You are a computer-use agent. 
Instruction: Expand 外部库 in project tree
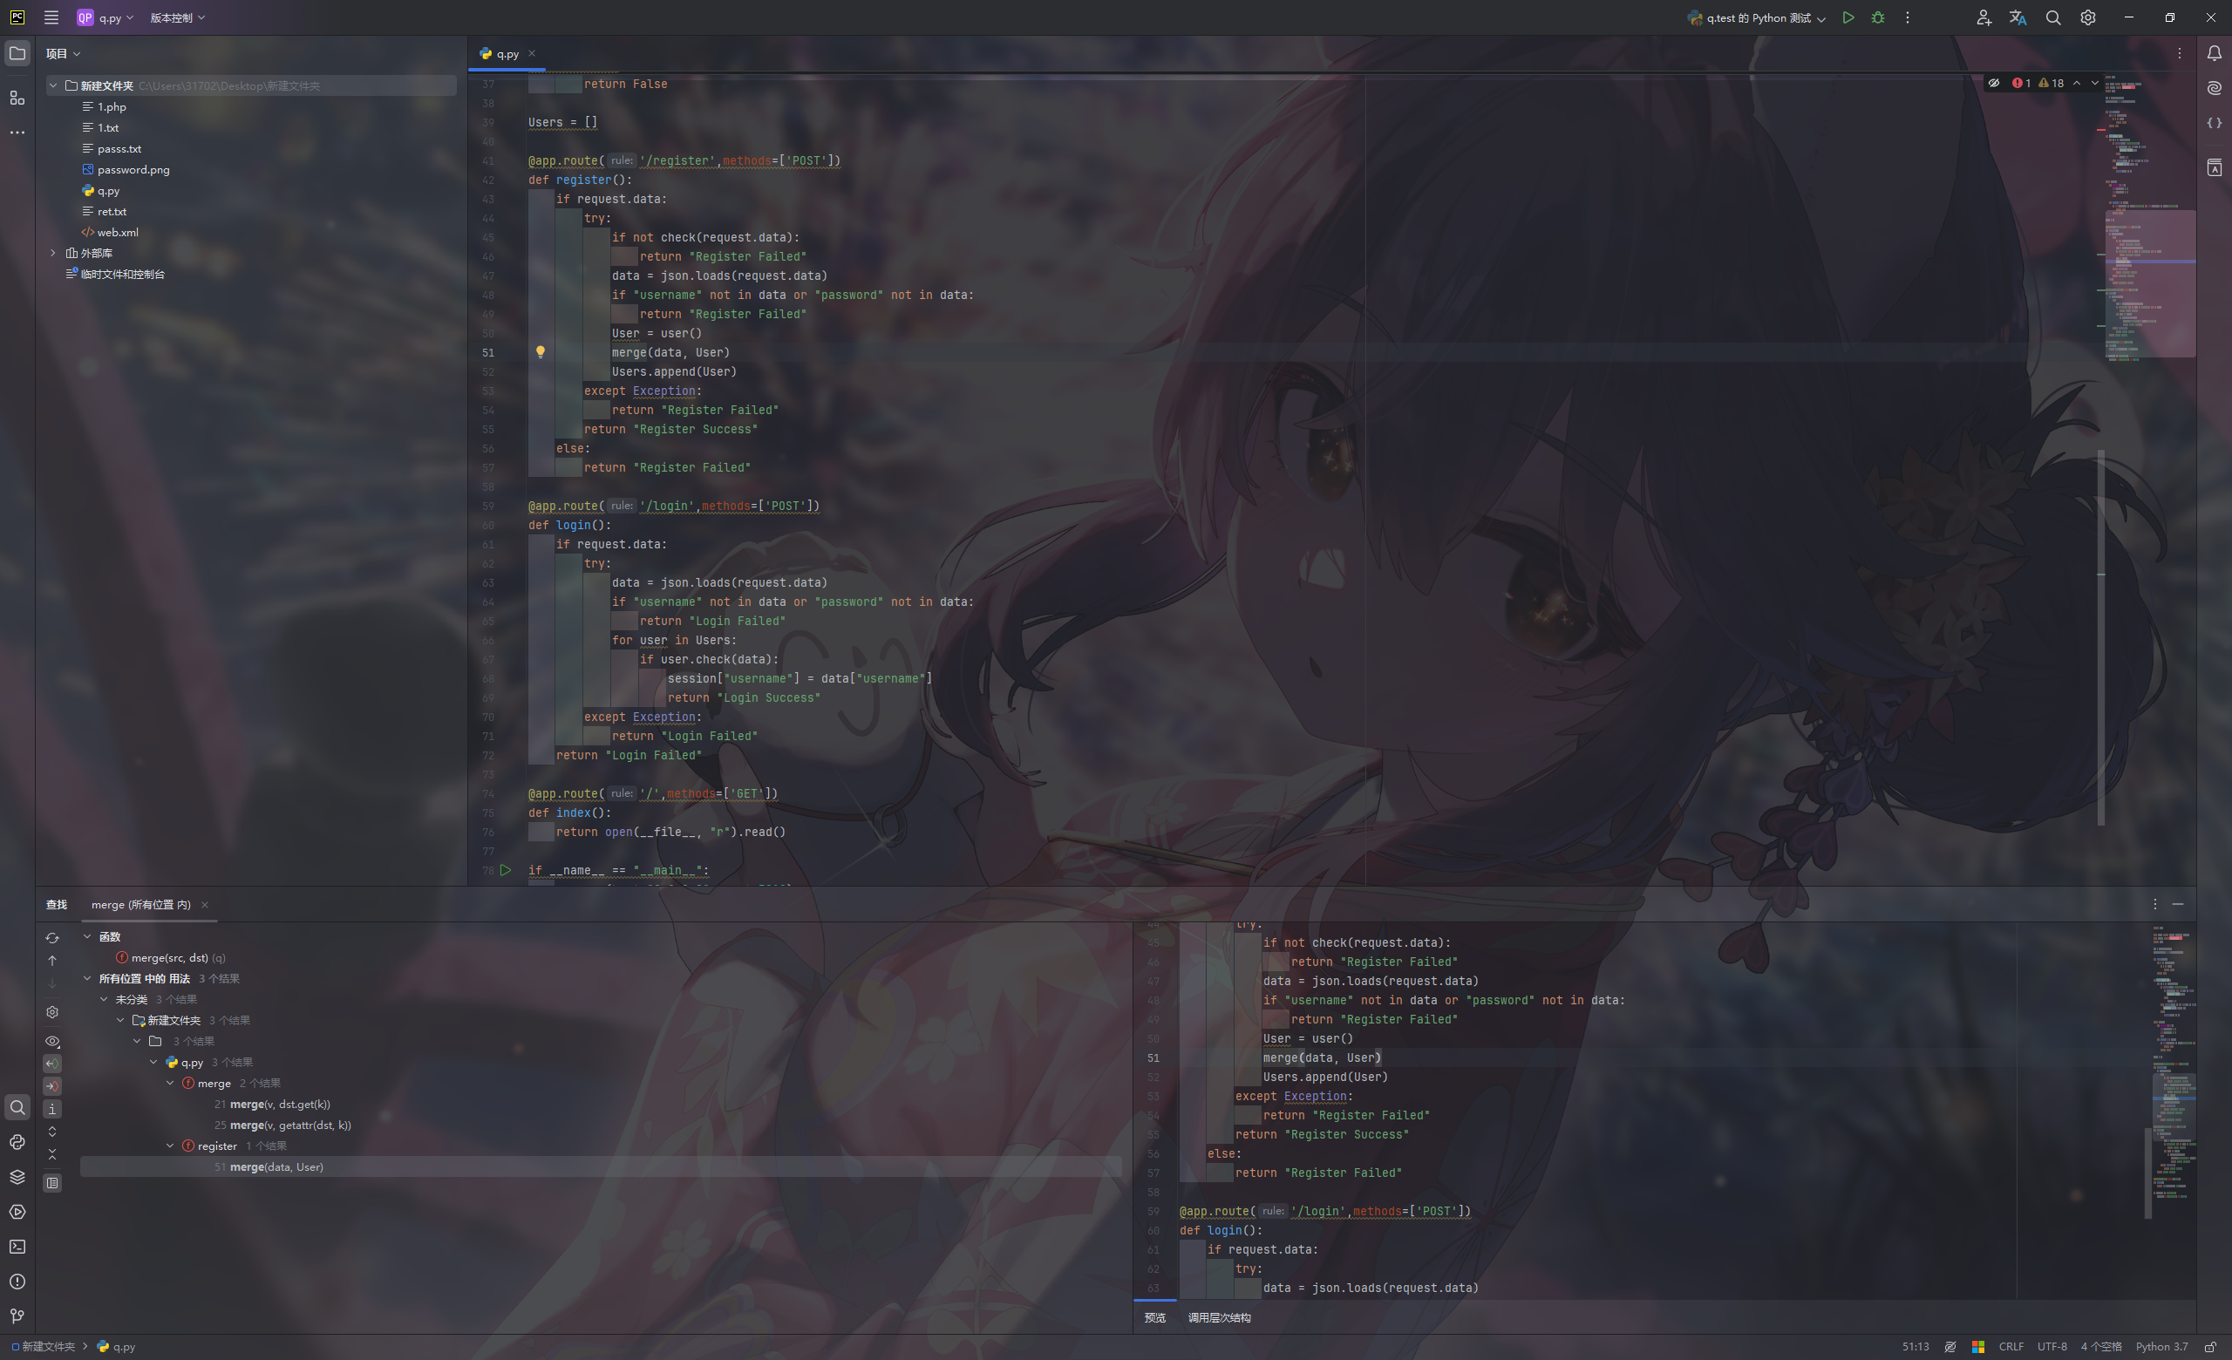tap(52, 253)
